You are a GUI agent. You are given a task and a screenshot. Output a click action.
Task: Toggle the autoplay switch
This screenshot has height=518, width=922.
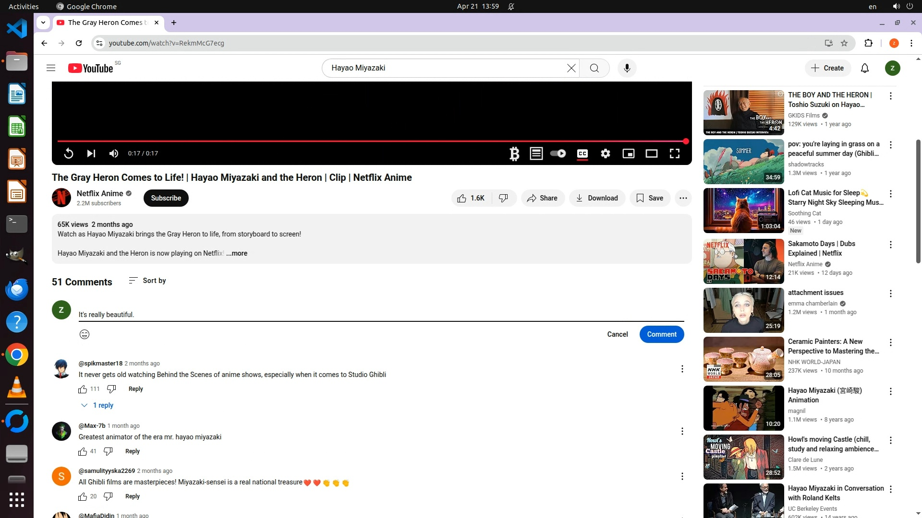pyautogui.click(x=558, y=153)
